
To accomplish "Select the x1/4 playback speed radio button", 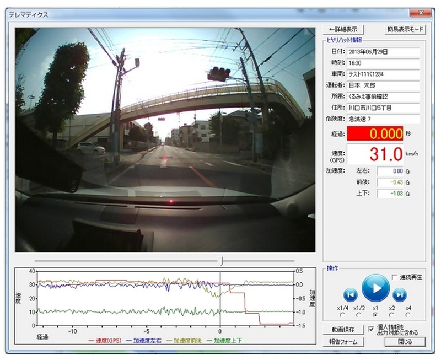I will click(343, 315).
